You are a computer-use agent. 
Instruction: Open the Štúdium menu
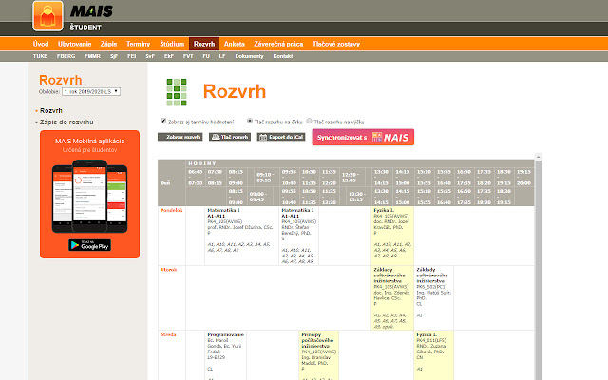tap(172, 44)
